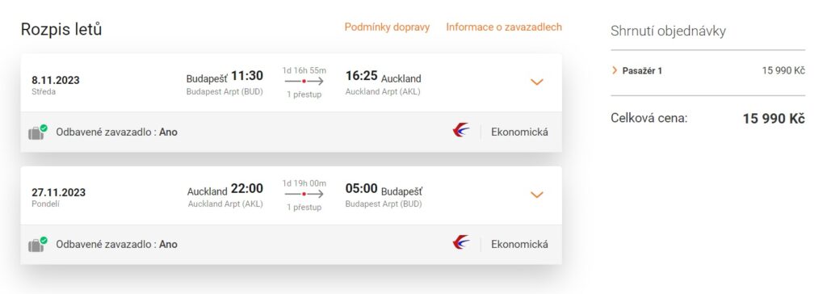
Task: Click the green checkmark on the return baggage icon
Action: (x=44, y=240)
